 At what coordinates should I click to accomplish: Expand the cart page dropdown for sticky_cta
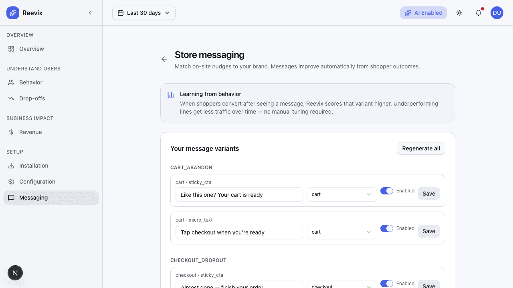tap(341, 194)
